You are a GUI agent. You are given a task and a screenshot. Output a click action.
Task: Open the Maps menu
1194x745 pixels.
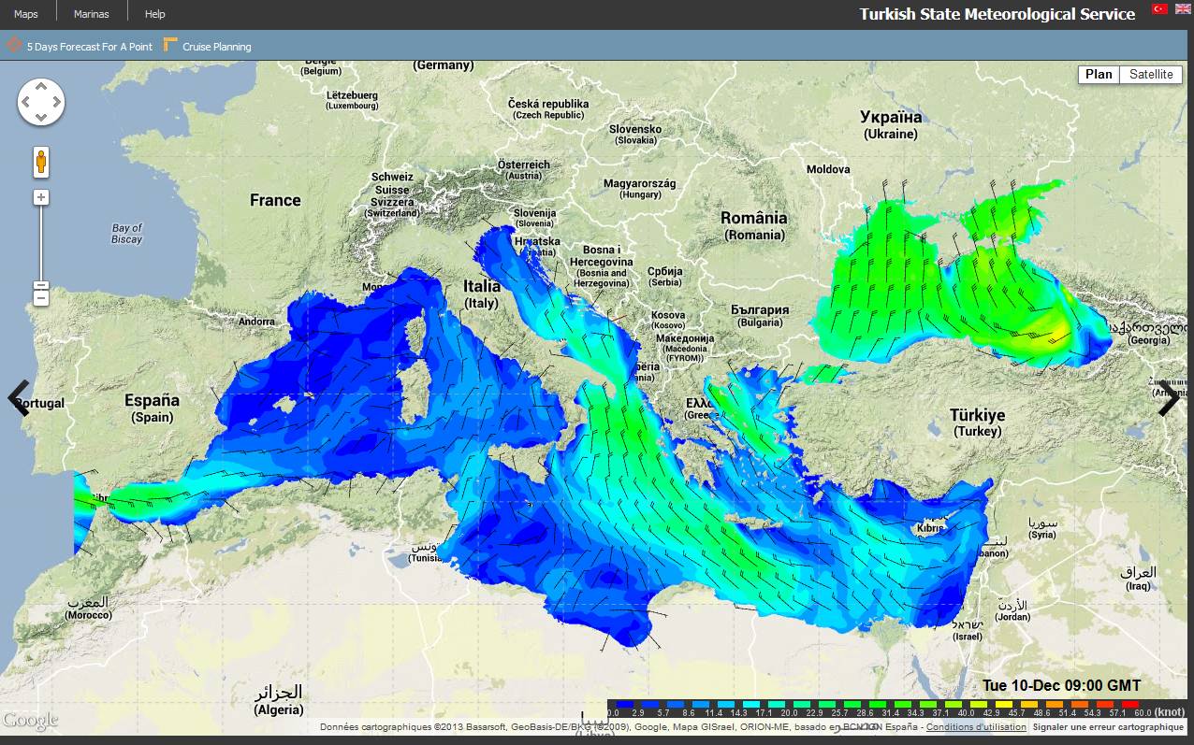(x=26, y=14)
